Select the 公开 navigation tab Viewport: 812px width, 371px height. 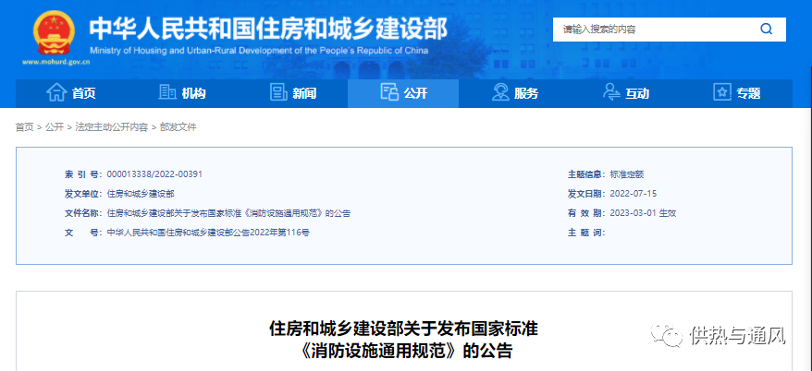403,93
